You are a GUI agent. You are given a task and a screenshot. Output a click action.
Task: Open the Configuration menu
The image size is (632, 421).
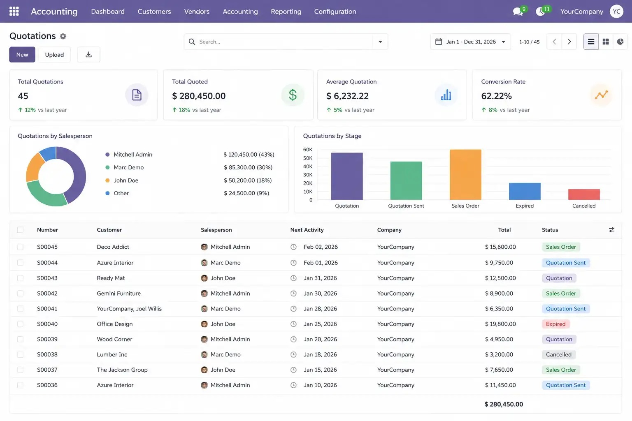click(x=335, y=12)
